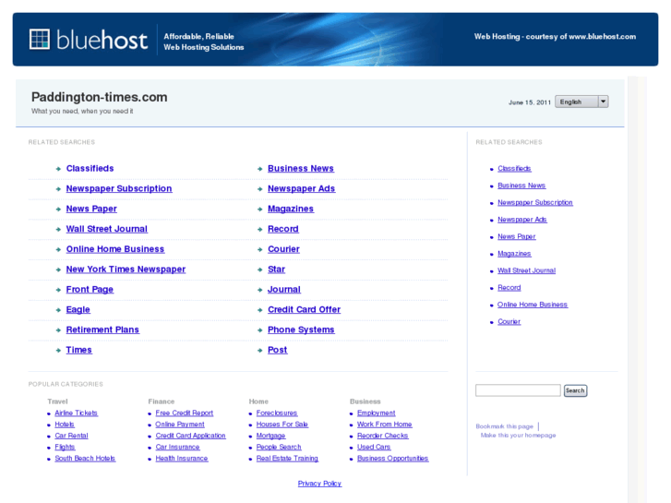Screen dimensions: 671x503
Task: Open Work From Home link
Action: pos(385,425)
